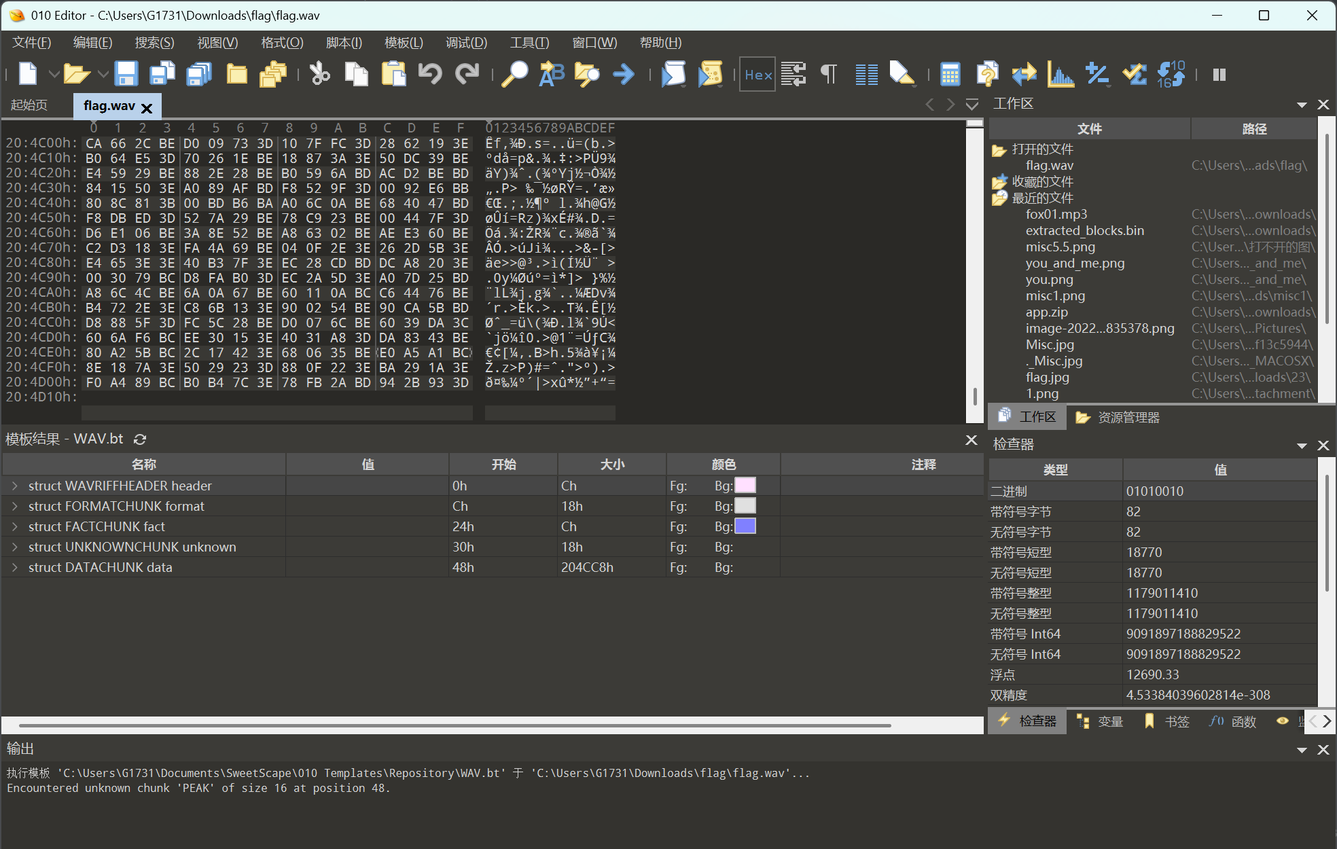The width and height of the screenshot is (1337, 849).
Task: Open the Calculator tool icon
Action: point(950,74)
